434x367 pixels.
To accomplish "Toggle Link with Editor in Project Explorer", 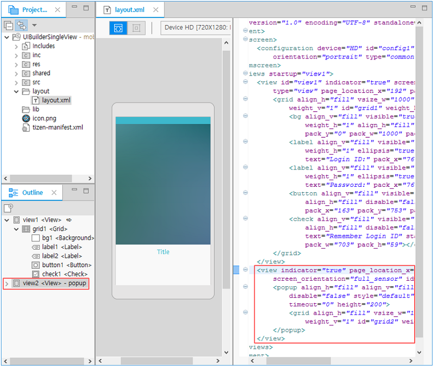I will click(21, 26).
